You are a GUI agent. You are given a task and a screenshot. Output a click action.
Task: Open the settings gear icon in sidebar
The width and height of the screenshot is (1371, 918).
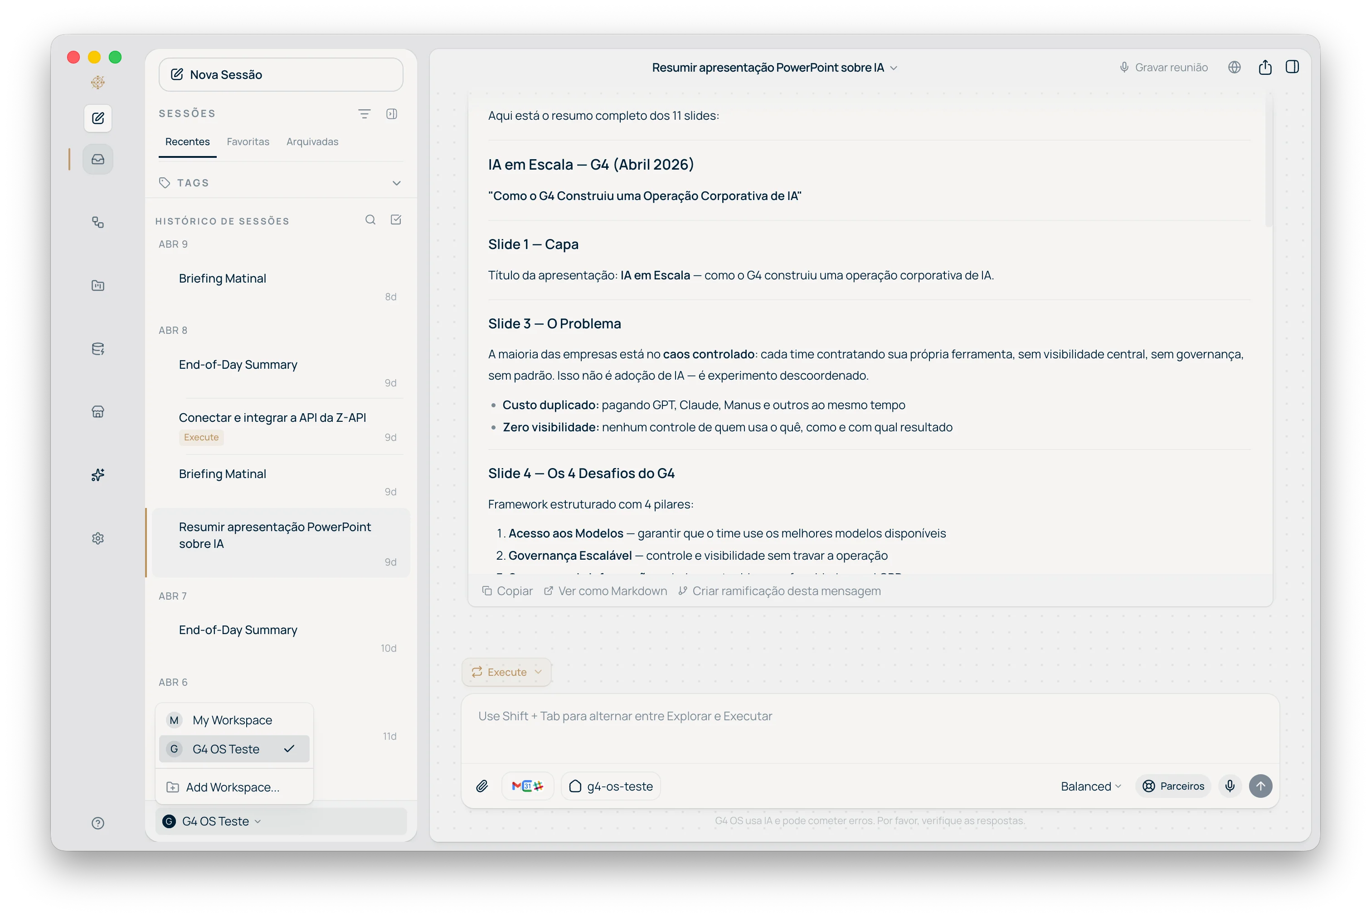(98, 538)
